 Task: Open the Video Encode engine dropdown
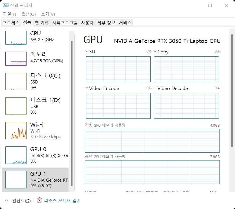coord(87,88)
